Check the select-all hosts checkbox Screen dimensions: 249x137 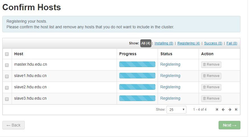[x=7, y=54]
